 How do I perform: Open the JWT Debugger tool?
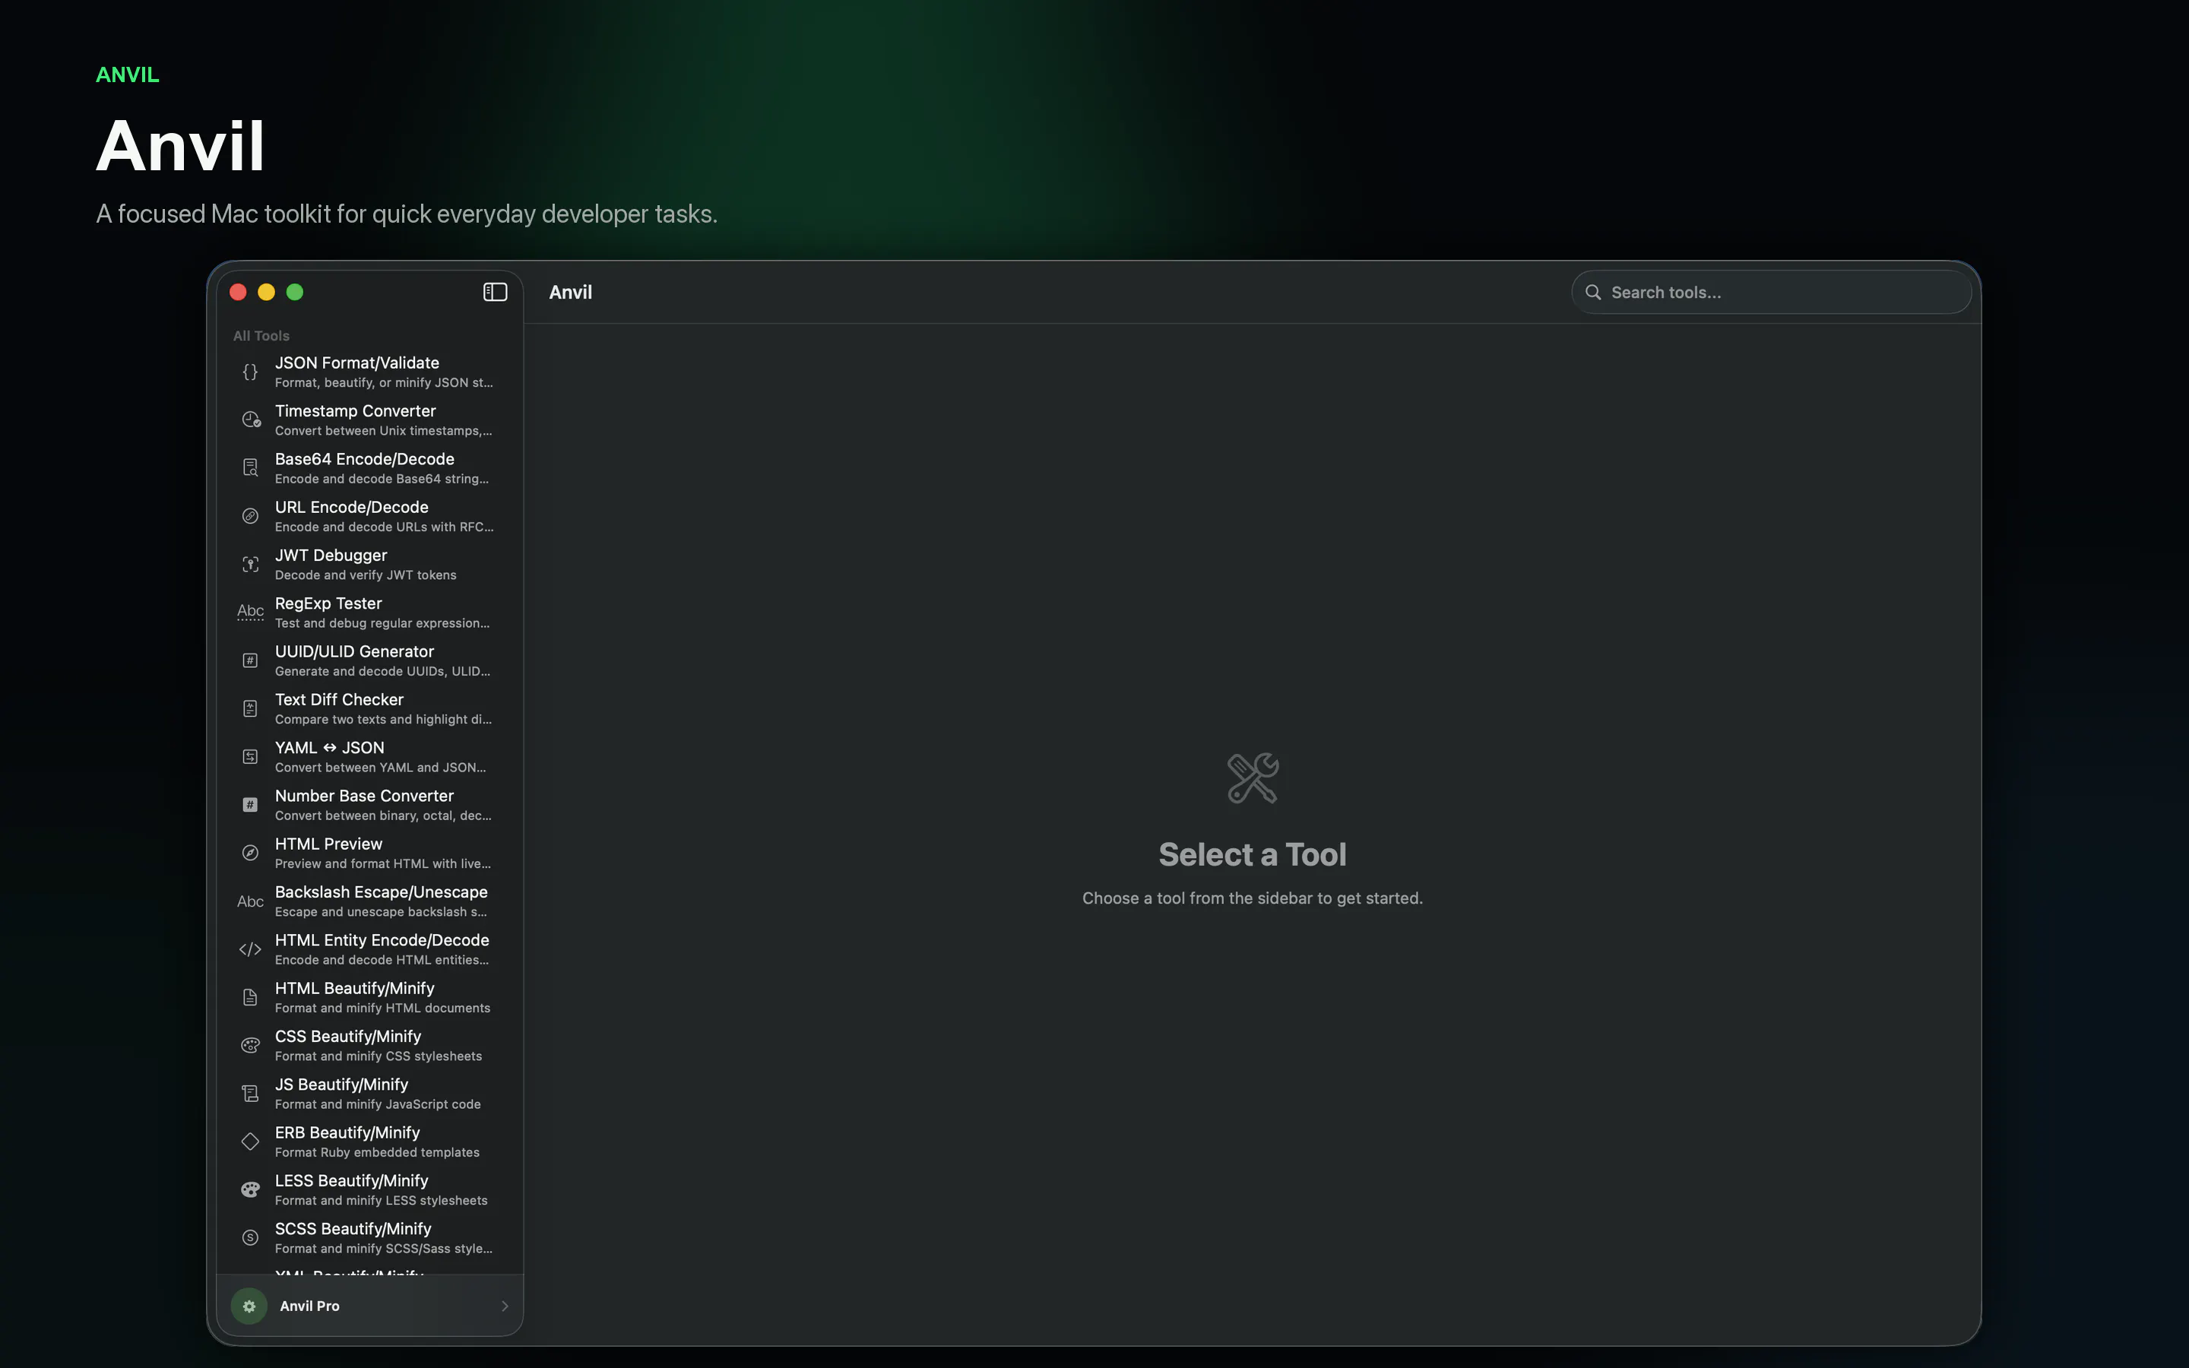pos(370,564)
